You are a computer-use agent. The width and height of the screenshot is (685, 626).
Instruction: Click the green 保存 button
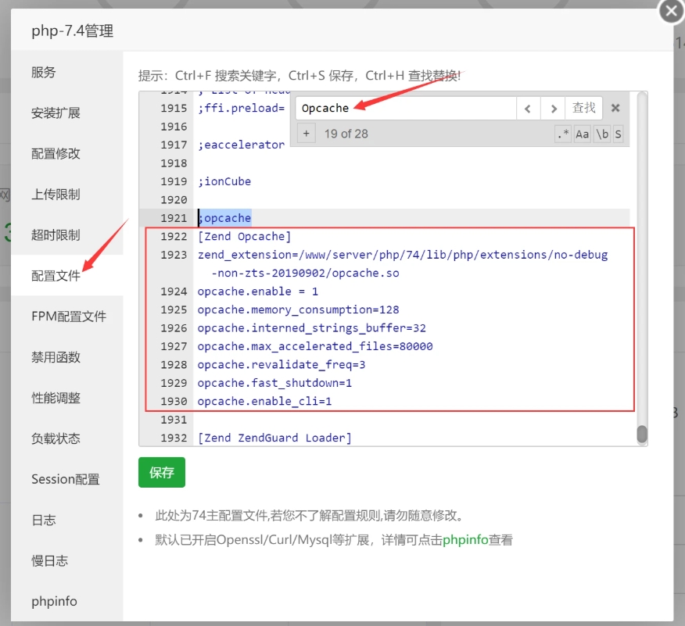(x=162, y=472)
